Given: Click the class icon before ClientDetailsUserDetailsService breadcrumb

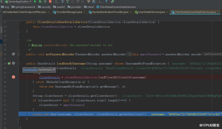Looking at the screenshot, I should pyautogui.click(x=98, y=7).
